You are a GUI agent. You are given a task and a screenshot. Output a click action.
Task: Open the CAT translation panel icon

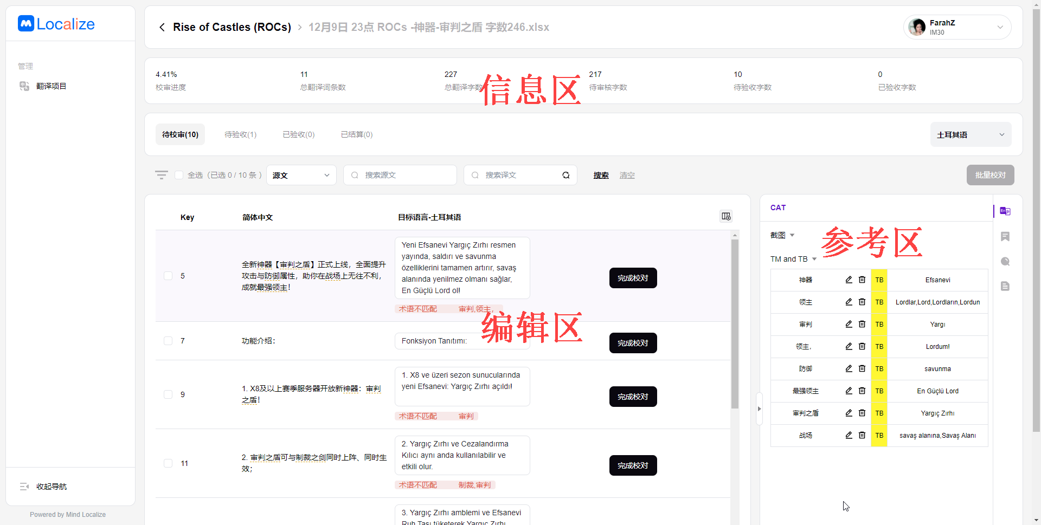pos(1005,211)
